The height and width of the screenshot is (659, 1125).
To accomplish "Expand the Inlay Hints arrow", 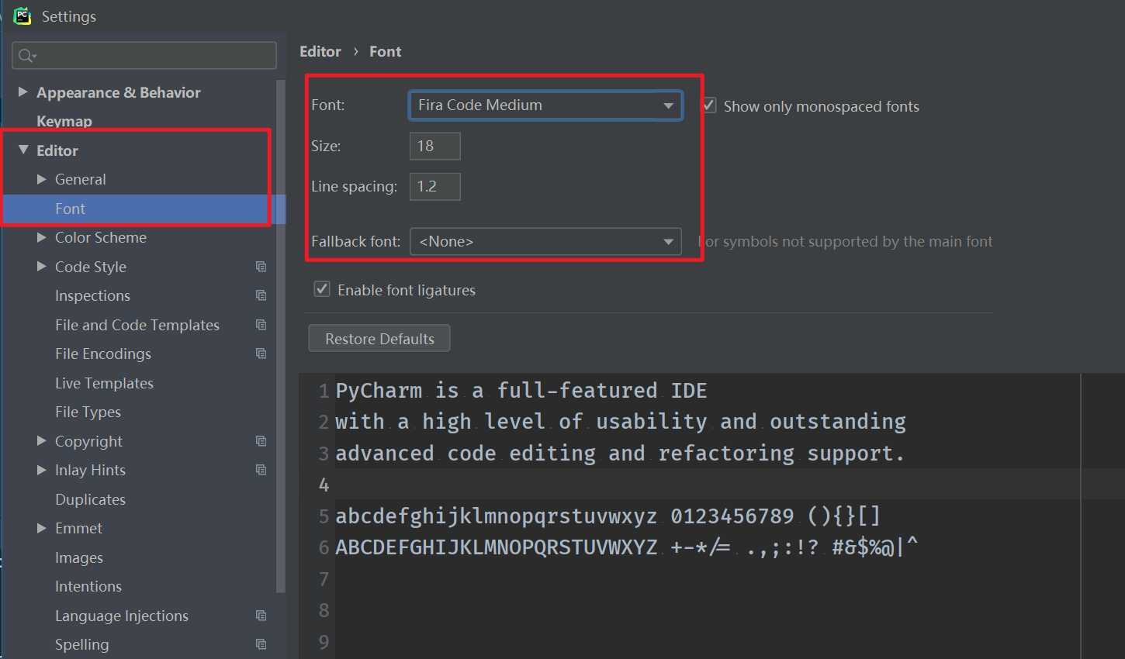I will (x=42, y=470).
